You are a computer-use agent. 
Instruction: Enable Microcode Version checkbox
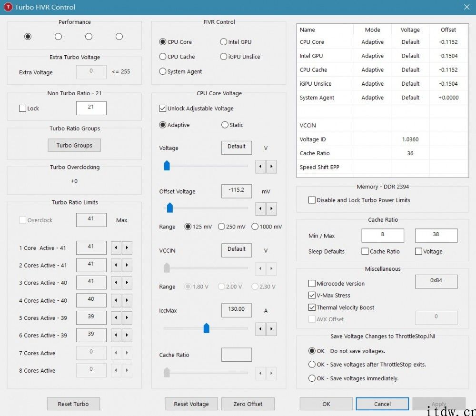tap(337, 283)
